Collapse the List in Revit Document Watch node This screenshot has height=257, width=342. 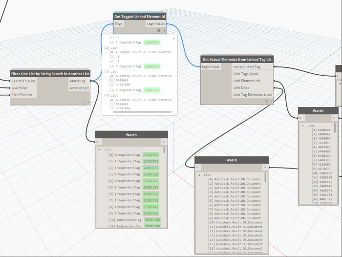[200, 174]
